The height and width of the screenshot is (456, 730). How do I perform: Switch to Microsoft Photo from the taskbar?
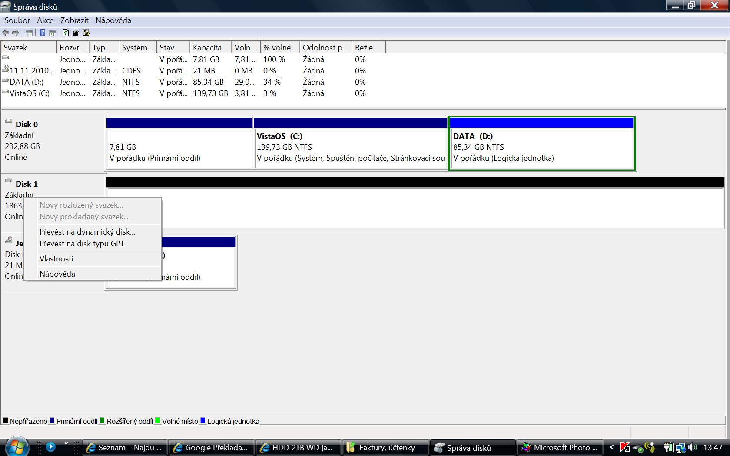[x=561, y=448]
